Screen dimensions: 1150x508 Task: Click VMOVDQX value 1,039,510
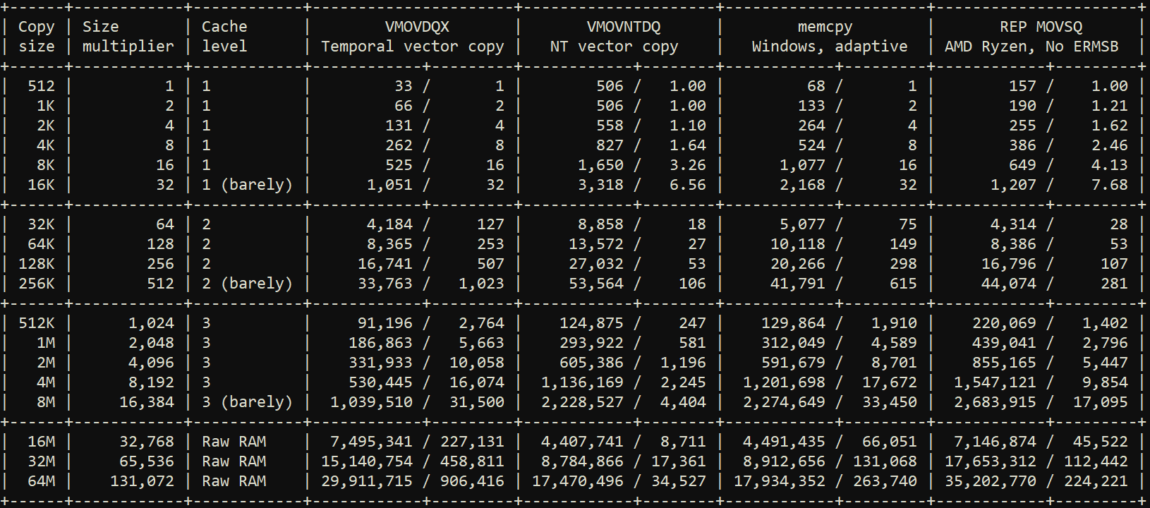(371, 402)
